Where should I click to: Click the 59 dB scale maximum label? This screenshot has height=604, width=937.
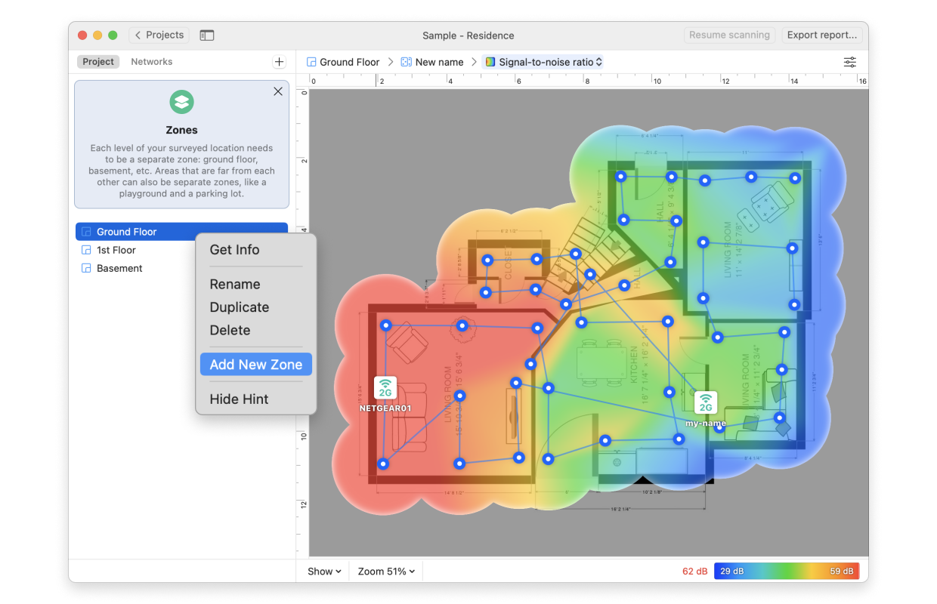[x=842, y=572]
